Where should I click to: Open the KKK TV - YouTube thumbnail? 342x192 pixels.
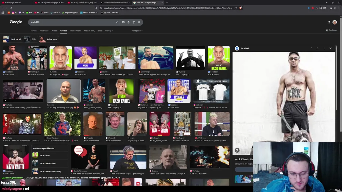click(x=209, y=157)
